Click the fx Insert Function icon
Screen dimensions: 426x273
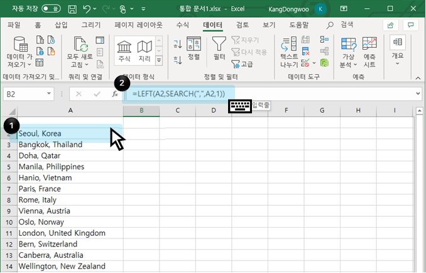coord(115,94)
